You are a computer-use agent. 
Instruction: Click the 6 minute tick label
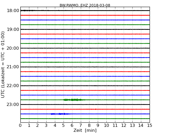pyautogui.click(x=72, y=125)
